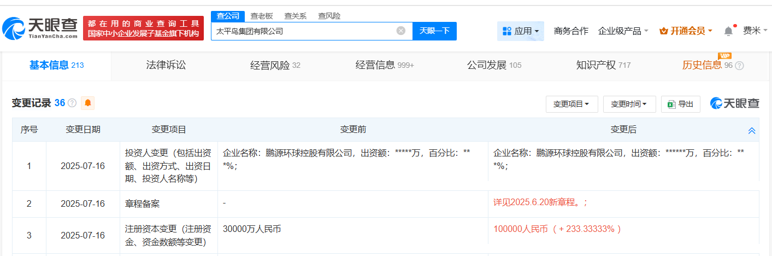
Task: Open the 法律诉讼 tab
Action: click(166, 66)
